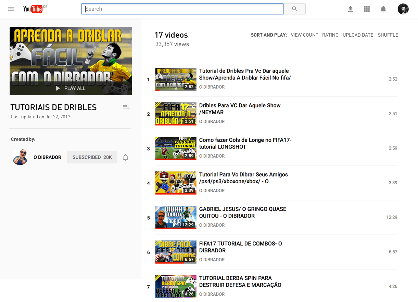
Task: Open O DIBRADOR channel avatar
Action: pyautogui.click(x=20, y=157)
